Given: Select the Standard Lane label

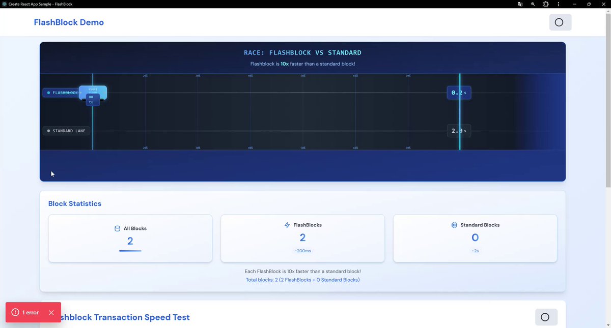Looking at the screenshot, I should coord(67,131).
